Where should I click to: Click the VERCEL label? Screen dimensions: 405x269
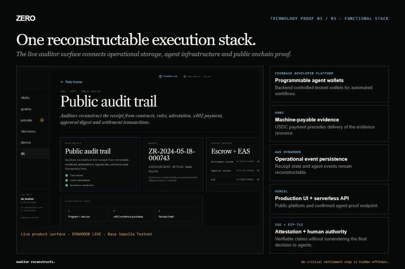click(x=281, y=191)
